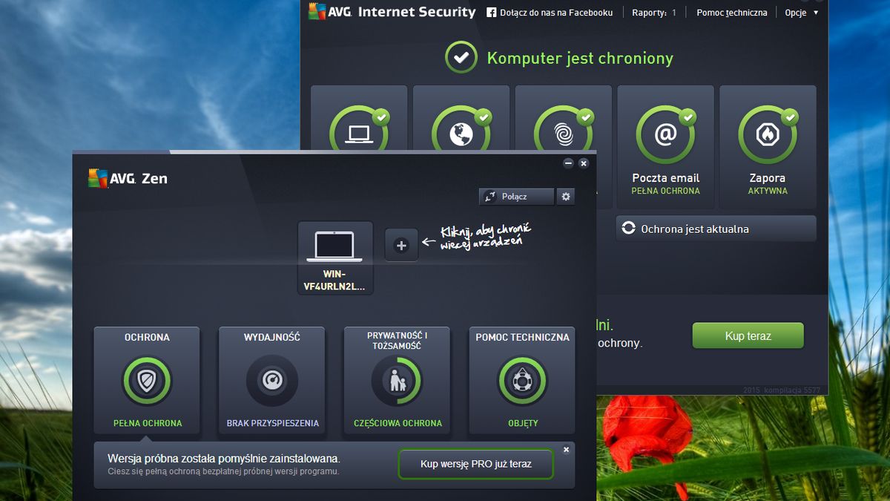Click Kup wersję PRO już teraz button
890x501 pixels.
[x=476, y=464]
